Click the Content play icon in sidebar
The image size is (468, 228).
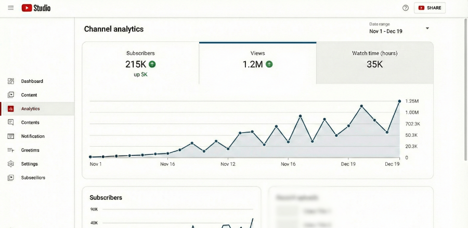click(x=10, y=95)
